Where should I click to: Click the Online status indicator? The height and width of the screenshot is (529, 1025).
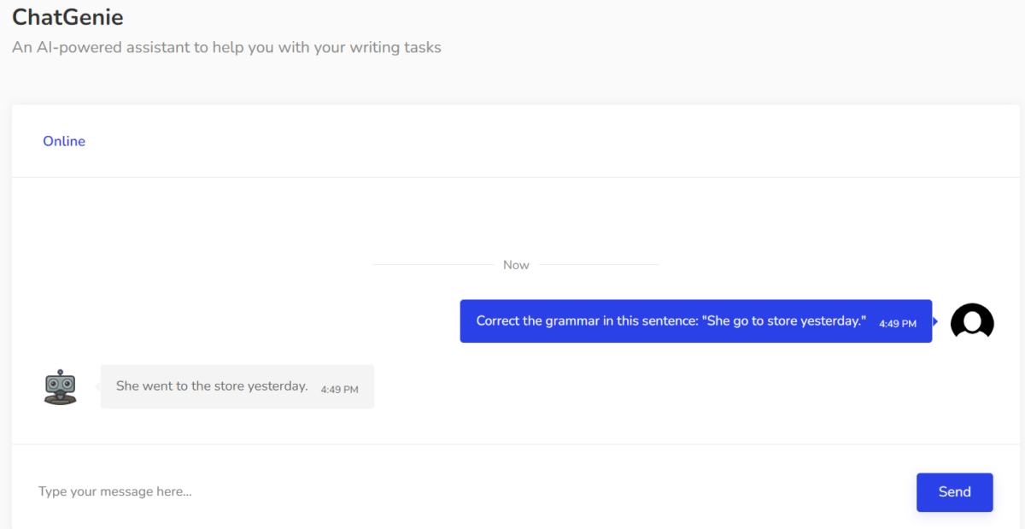[x=64, y=141]
